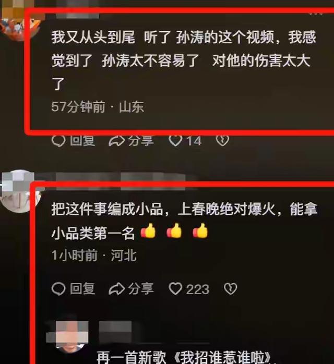Click 分享 text under the 57分钟前 comment

[x=141, y=141]
